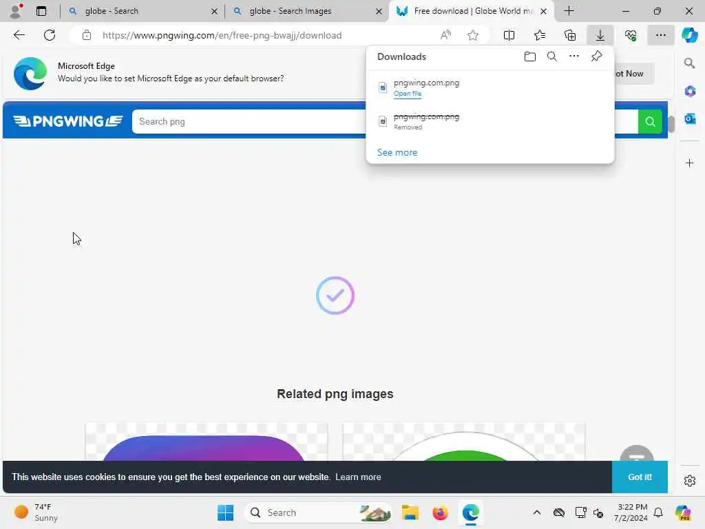Open the weather widget 74°F Sunny
The height and width of the screenshot is (529, 705).
click(x=36, y=512)
